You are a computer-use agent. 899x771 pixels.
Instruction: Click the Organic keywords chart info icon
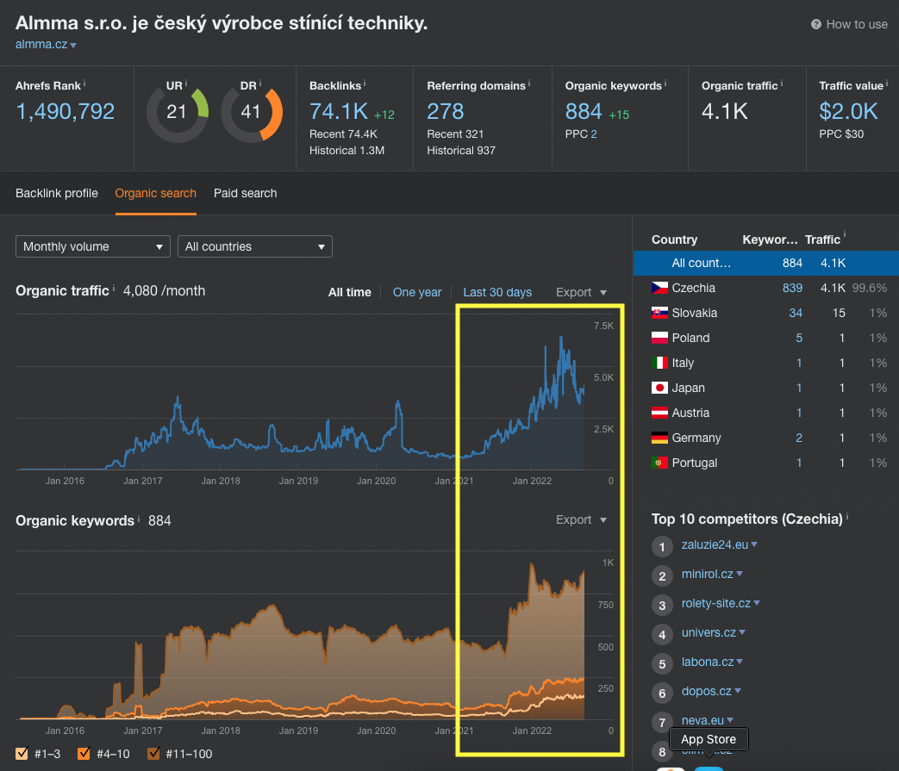pyautogui.click(x=139, y=519)
